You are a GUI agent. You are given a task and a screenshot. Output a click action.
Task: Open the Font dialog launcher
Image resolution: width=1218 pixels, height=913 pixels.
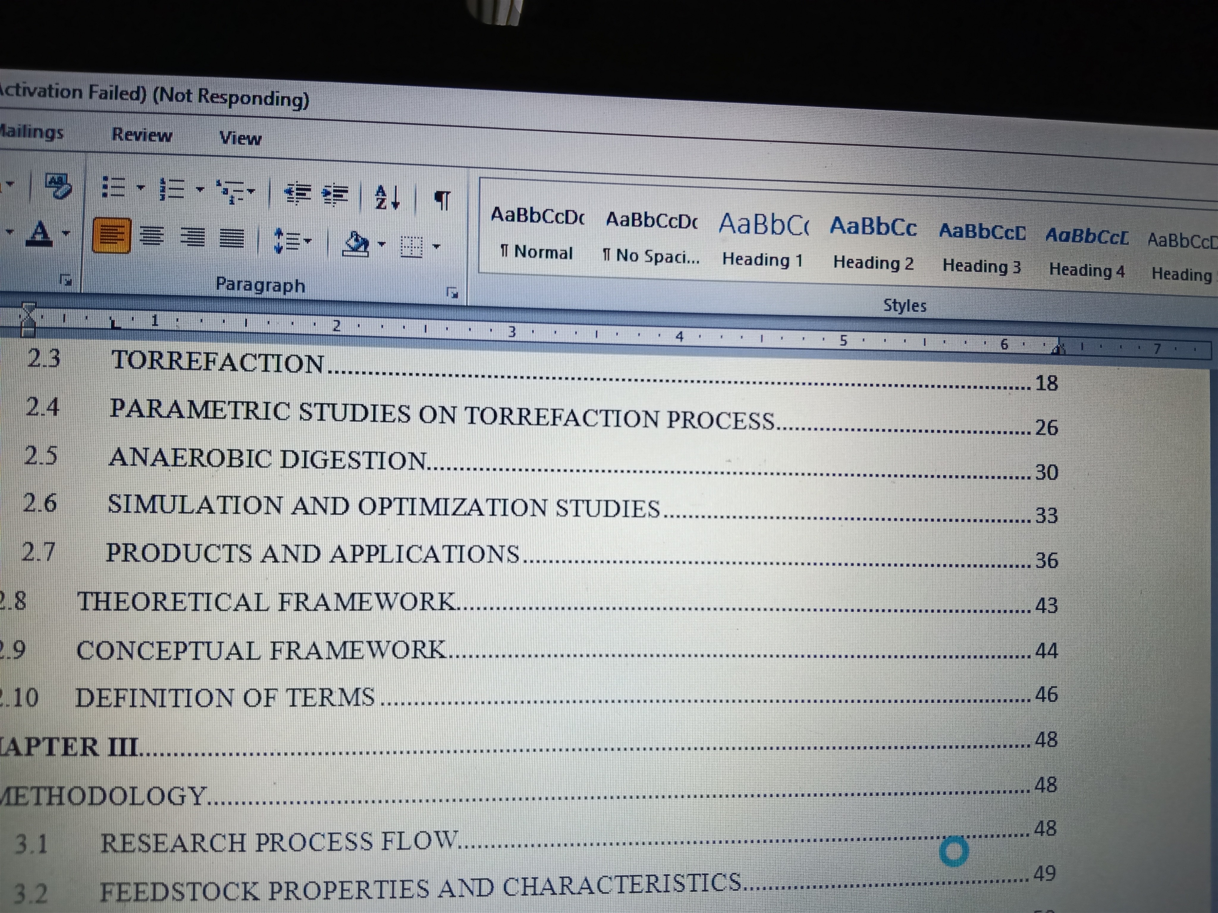click(65, 281)
